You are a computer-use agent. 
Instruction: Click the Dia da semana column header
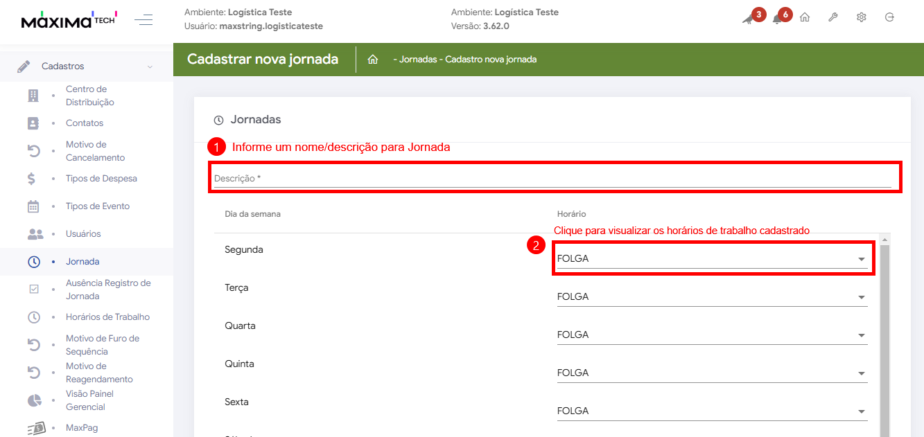tap(252, 214)
